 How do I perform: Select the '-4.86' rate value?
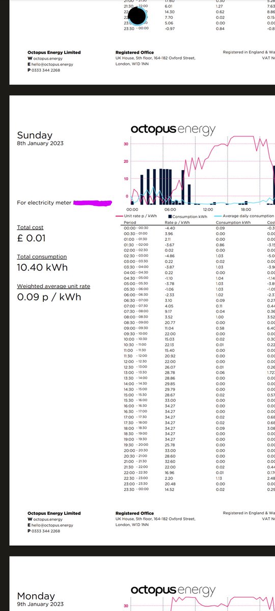click(170, 256)
